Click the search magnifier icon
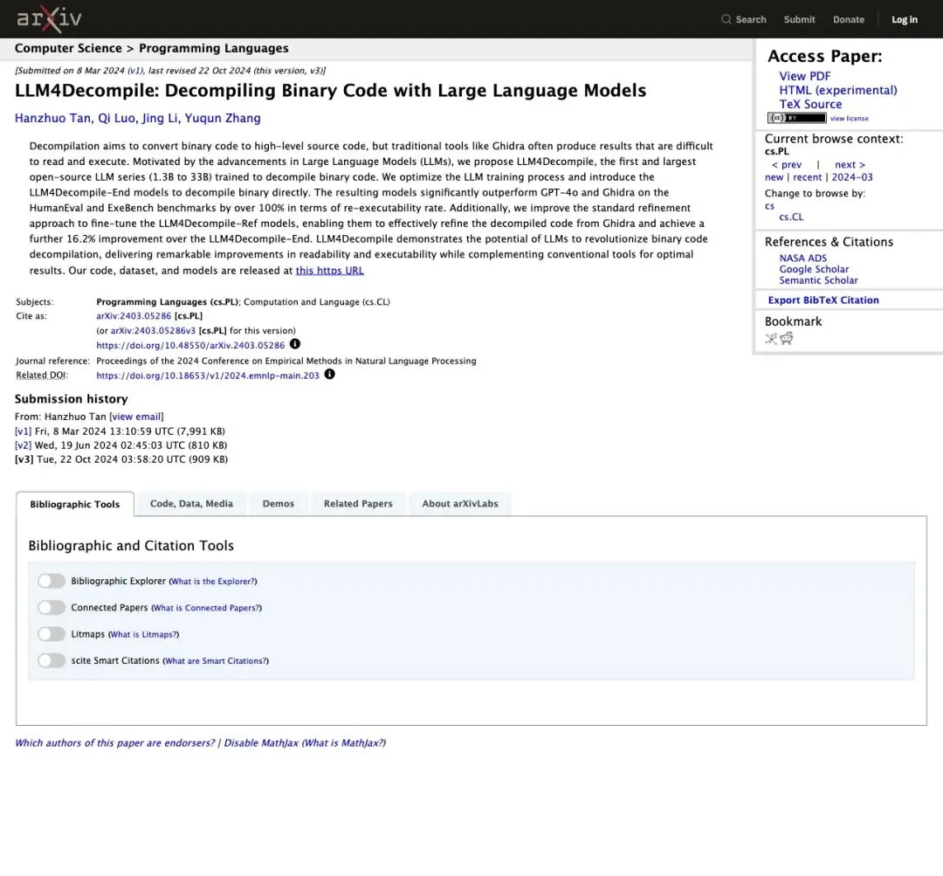 (x=726, y=19)
